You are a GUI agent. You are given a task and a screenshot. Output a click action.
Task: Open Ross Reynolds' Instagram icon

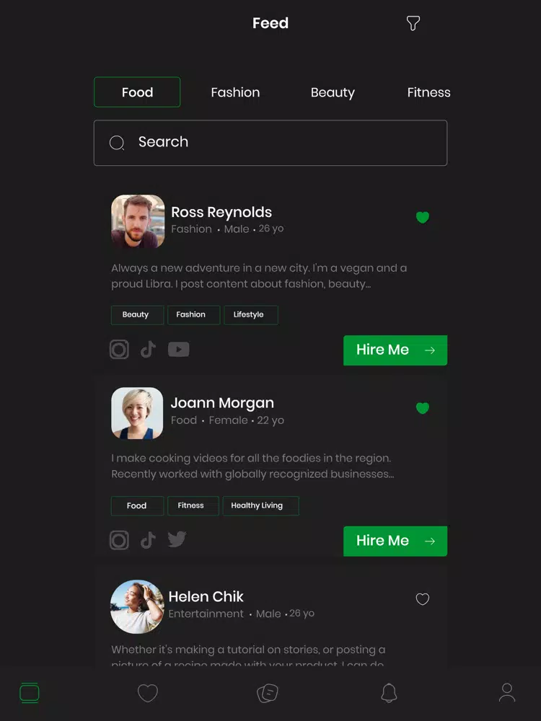[119, 350]
